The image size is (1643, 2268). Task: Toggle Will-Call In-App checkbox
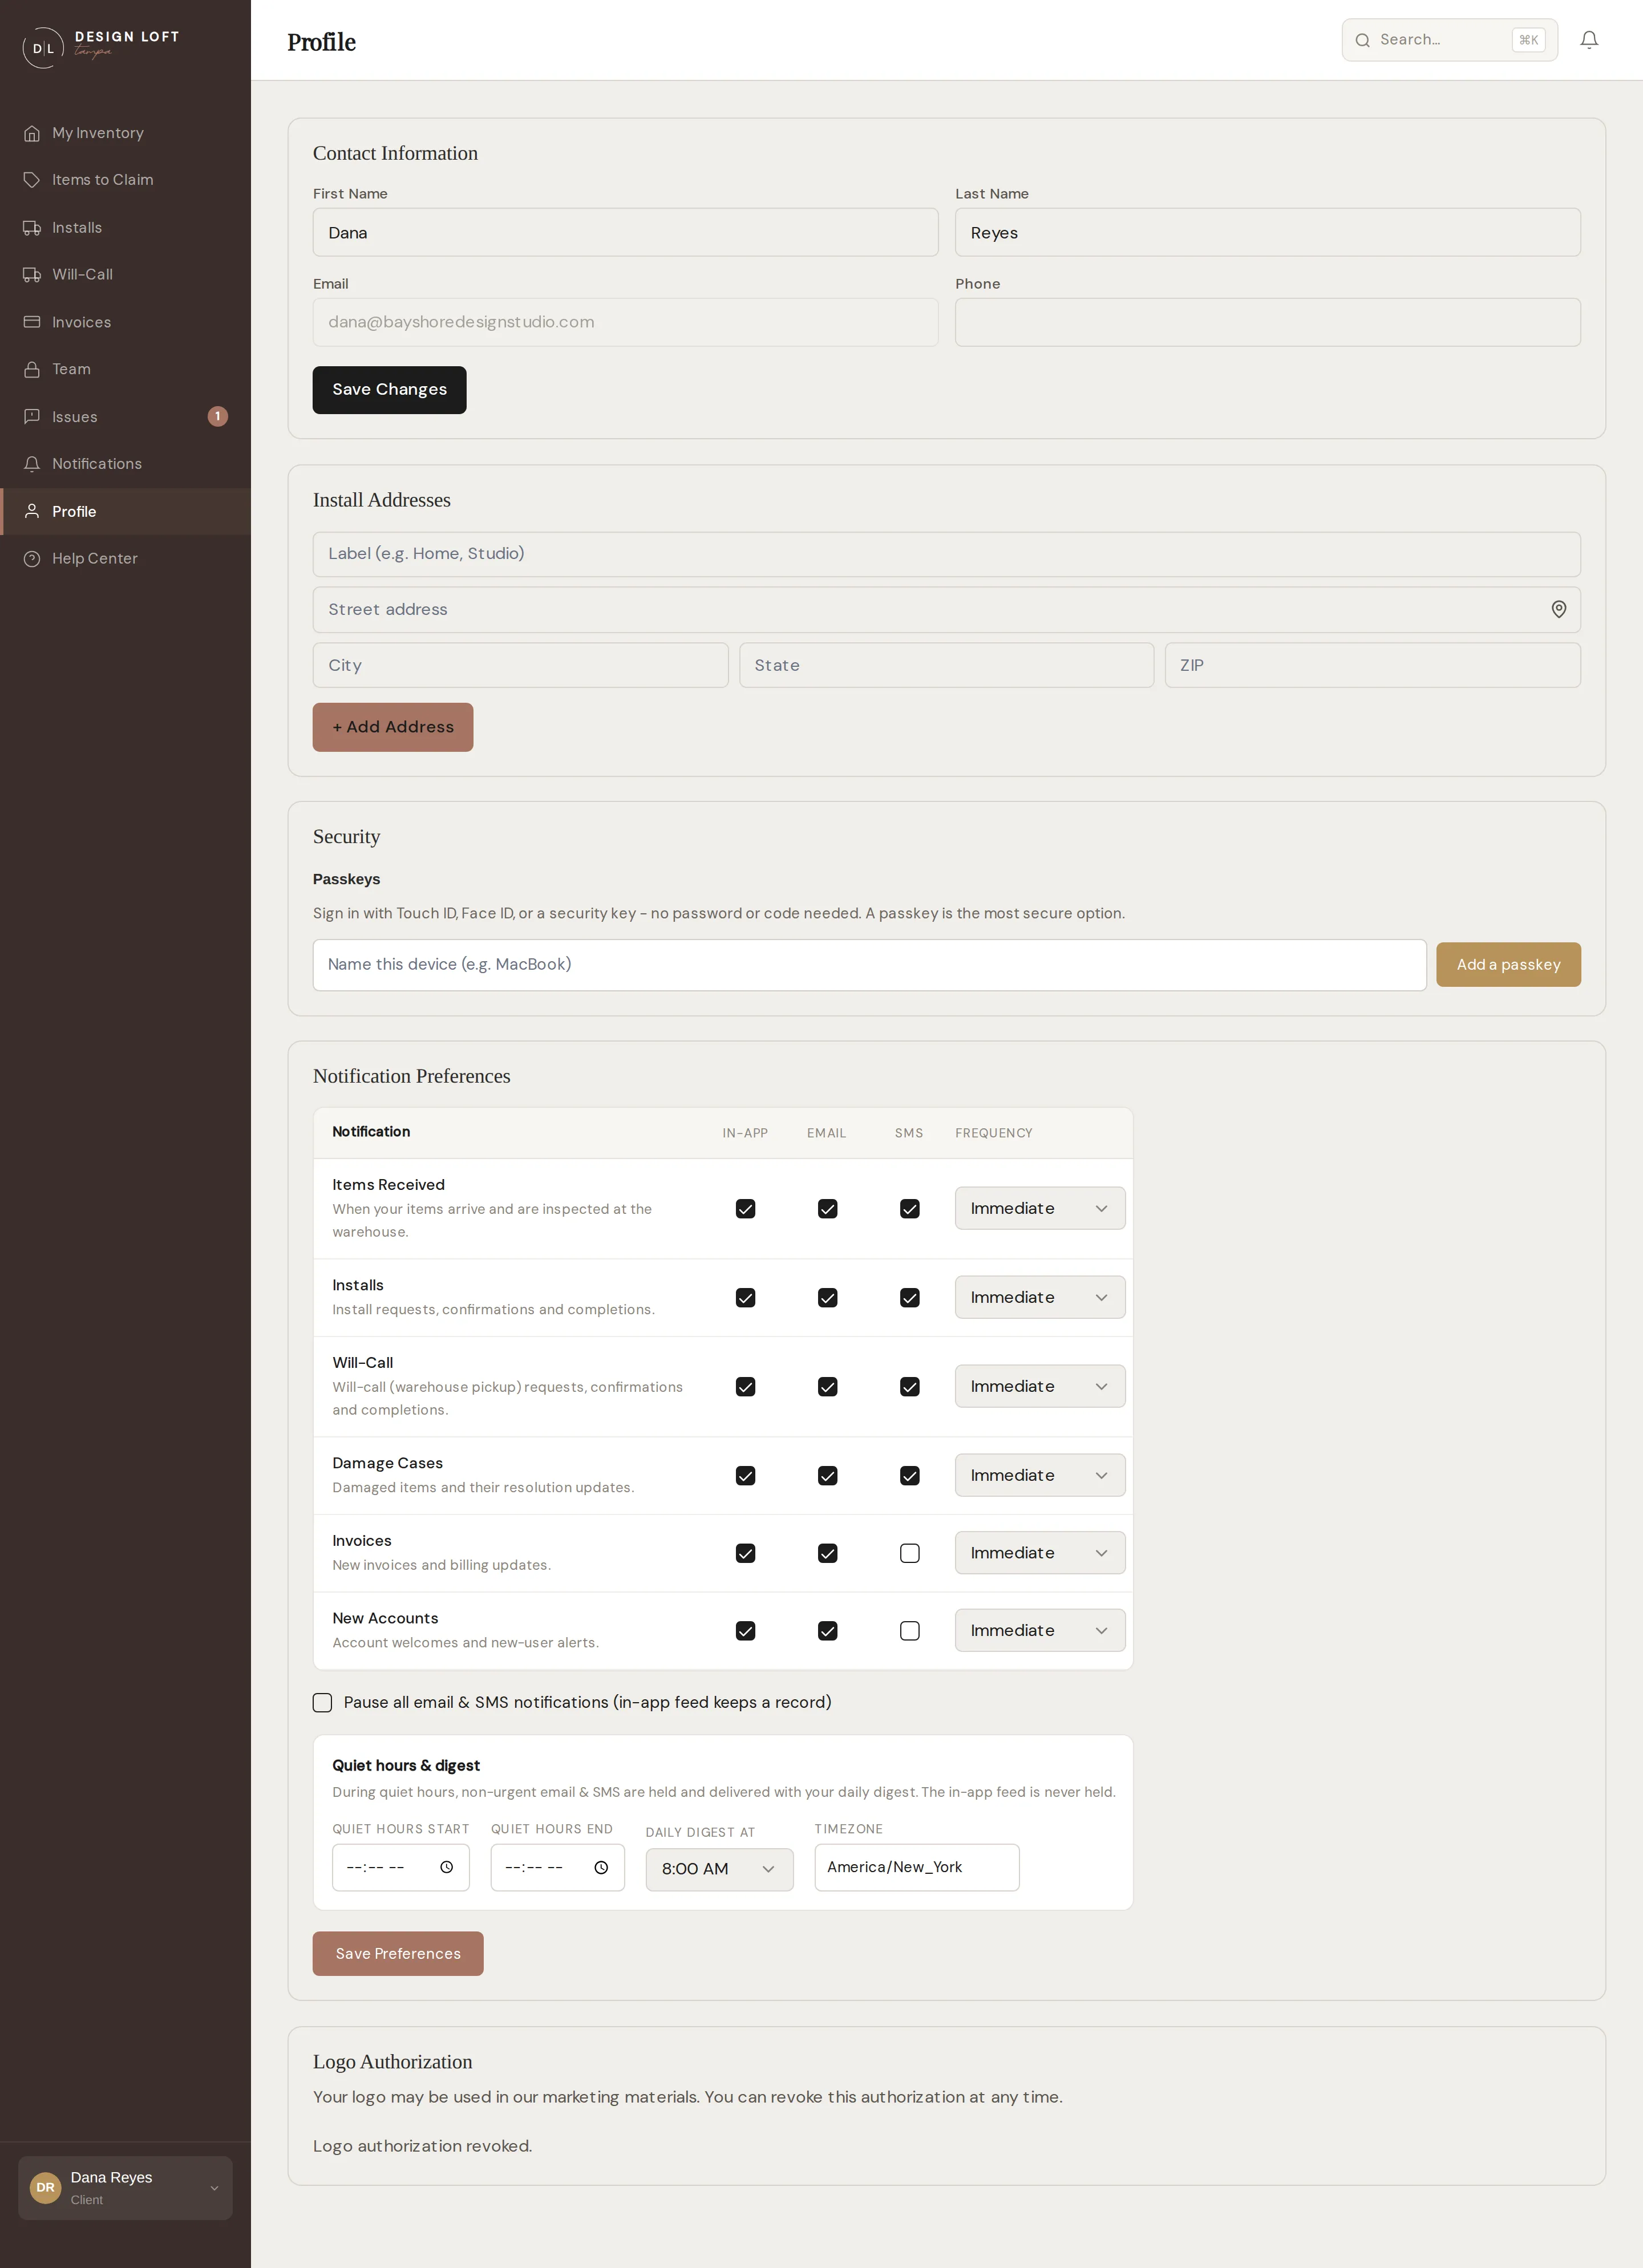[x=745, y=1386]
